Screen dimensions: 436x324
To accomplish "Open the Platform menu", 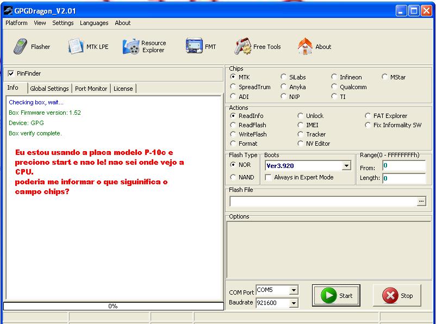I will (16, 23).
